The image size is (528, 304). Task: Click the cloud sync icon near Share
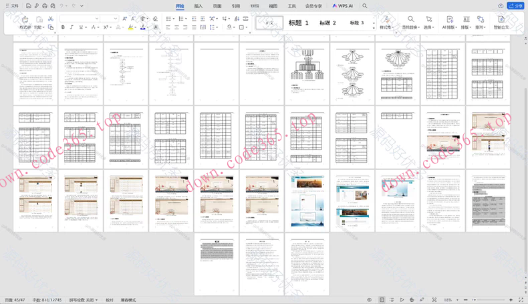click(501, 6)
